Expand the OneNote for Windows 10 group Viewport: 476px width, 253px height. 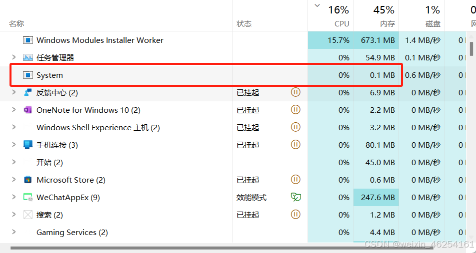[13, 109]
